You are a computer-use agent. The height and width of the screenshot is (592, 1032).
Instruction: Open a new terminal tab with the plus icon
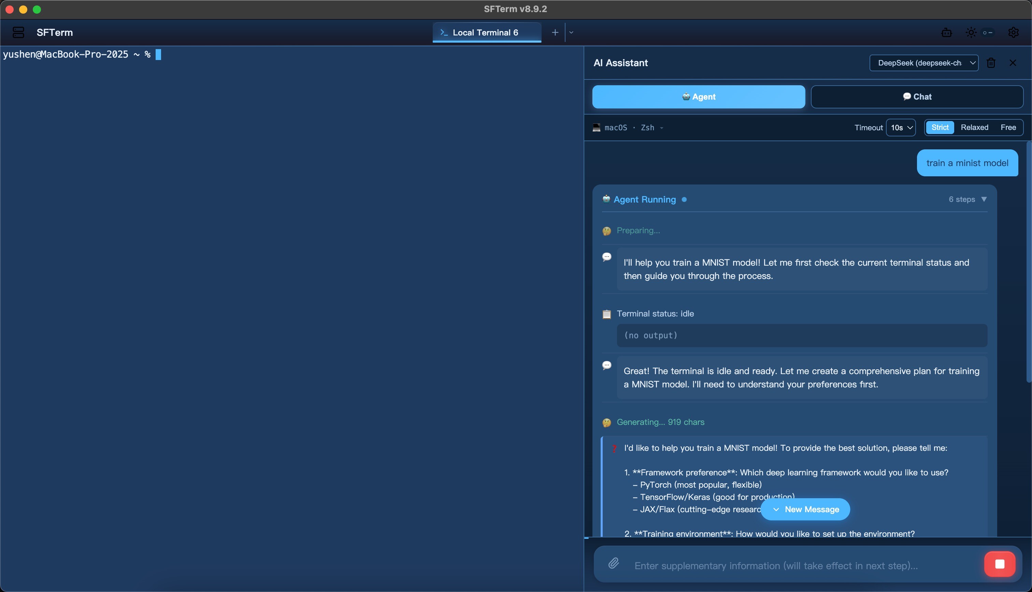click(555, 32)
